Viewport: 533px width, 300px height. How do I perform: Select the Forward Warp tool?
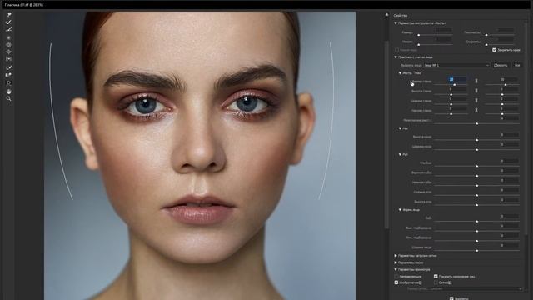pos(9,15)
